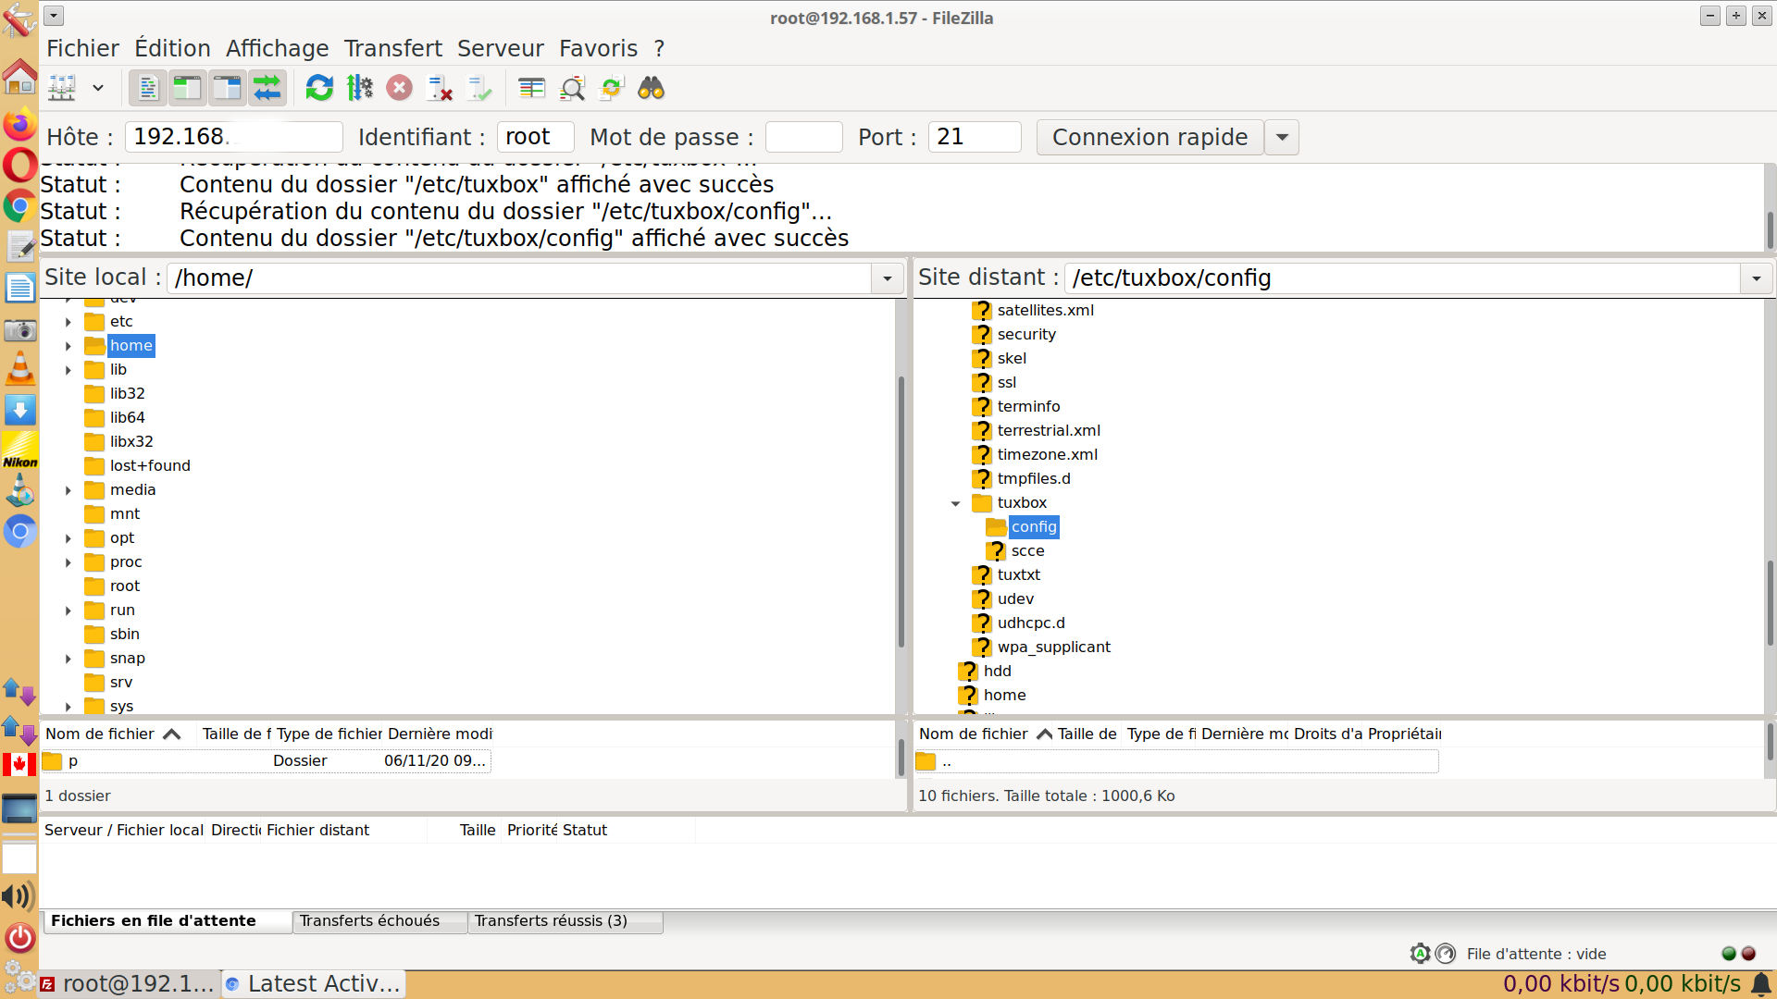Toggle synchronized browsing icon
Image resolution: width=1777 pixels, height=999 pixels.
click(x=612, y=89)
